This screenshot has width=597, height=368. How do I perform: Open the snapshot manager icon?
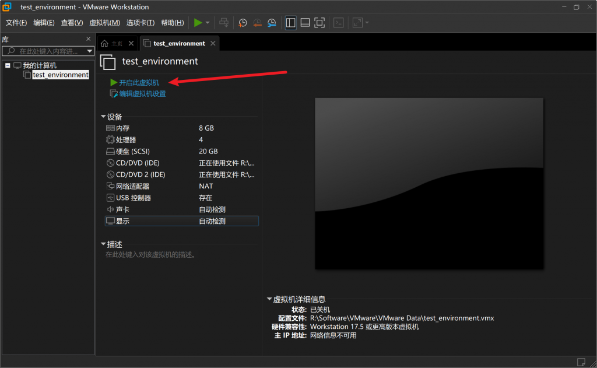[272, 23]
